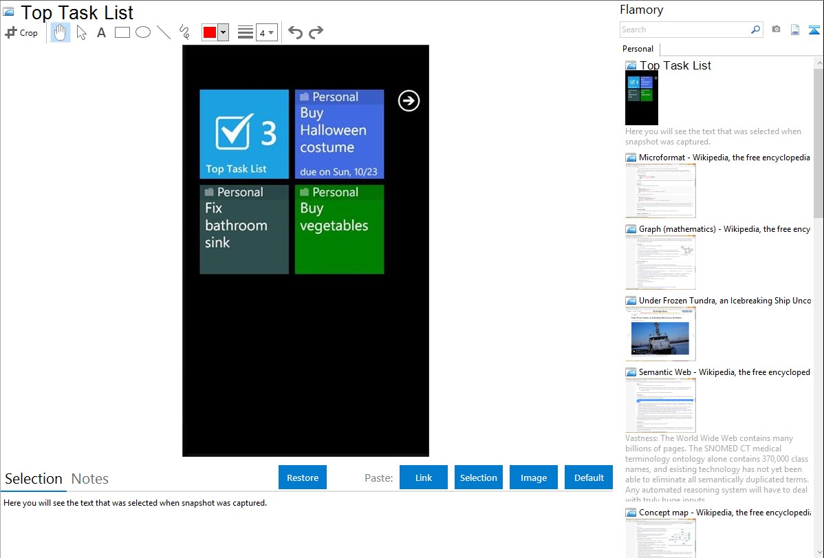
Task: Click the Paste Default button
Action: pyautogui.click(x=589, y=477)
